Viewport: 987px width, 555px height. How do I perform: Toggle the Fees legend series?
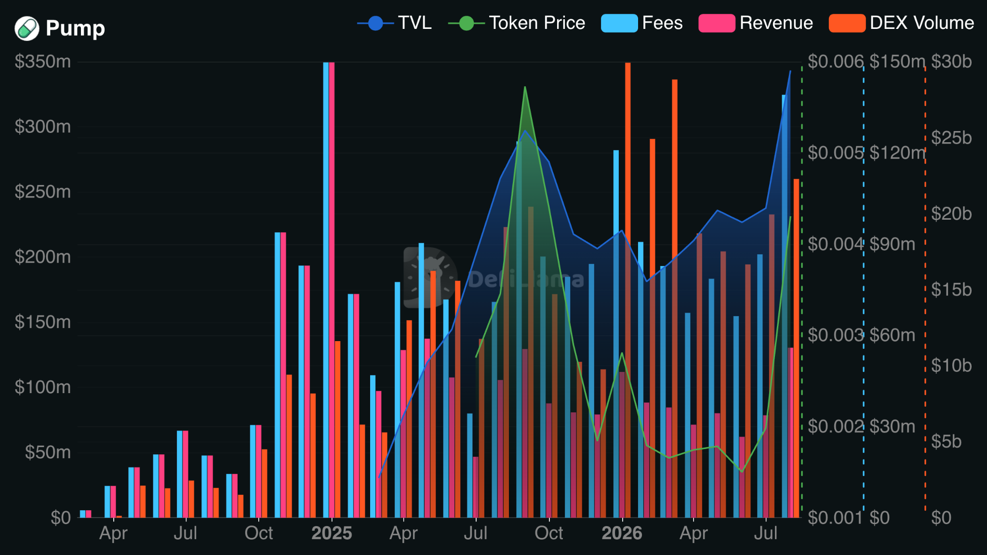tap(642, 23)
